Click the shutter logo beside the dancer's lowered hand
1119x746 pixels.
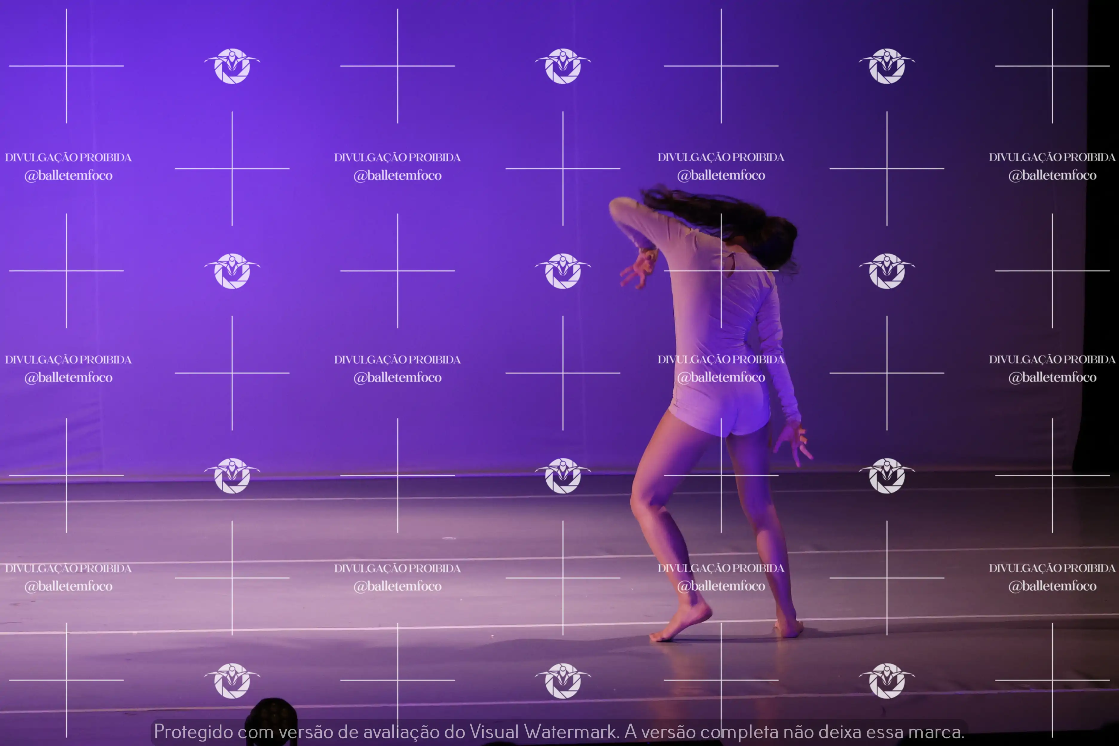click(887, 475)
